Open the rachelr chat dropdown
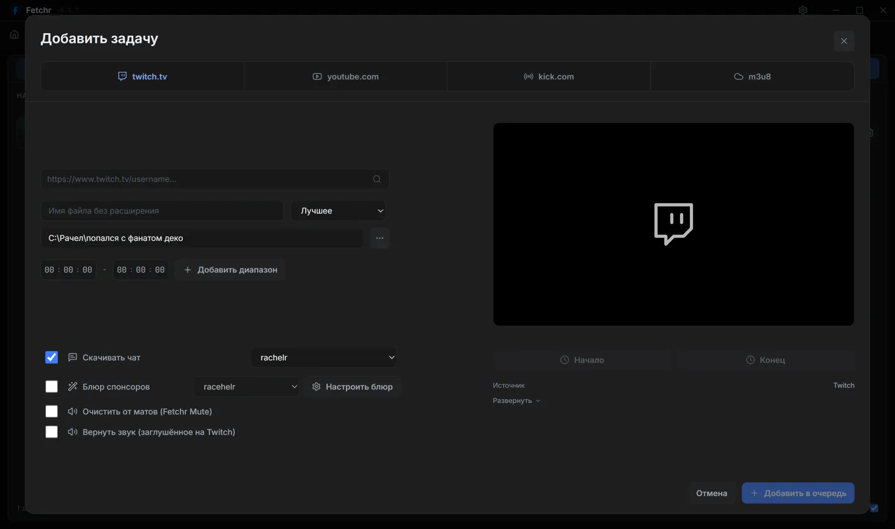Screen dimensions: 895x529 click(x=324, y=358)
